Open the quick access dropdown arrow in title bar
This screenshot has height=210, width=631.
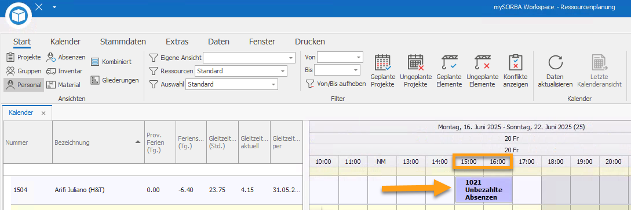[x=54, y=7]
